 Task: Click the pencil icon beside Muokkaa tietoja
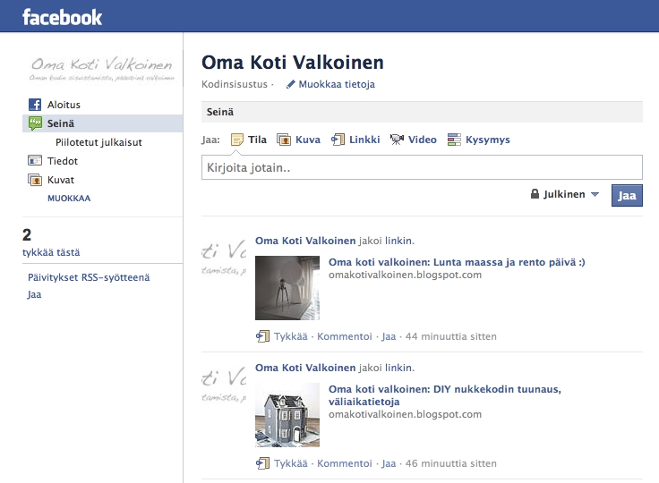290,84
